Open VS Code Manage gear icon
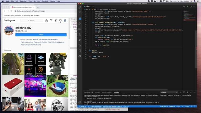 pos(80,102)
